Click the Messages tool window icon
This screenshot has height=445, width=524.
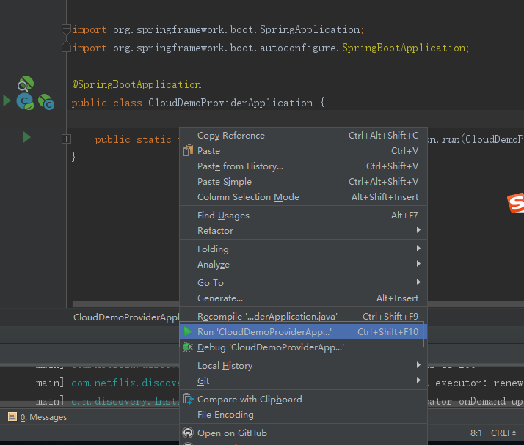[x=12, y=416]
